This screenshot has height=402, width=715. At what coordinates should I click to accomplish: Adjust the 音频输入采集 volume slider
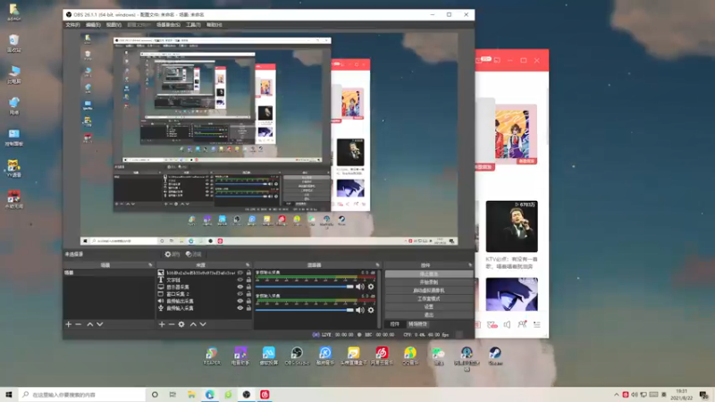(x=304, y=310)
